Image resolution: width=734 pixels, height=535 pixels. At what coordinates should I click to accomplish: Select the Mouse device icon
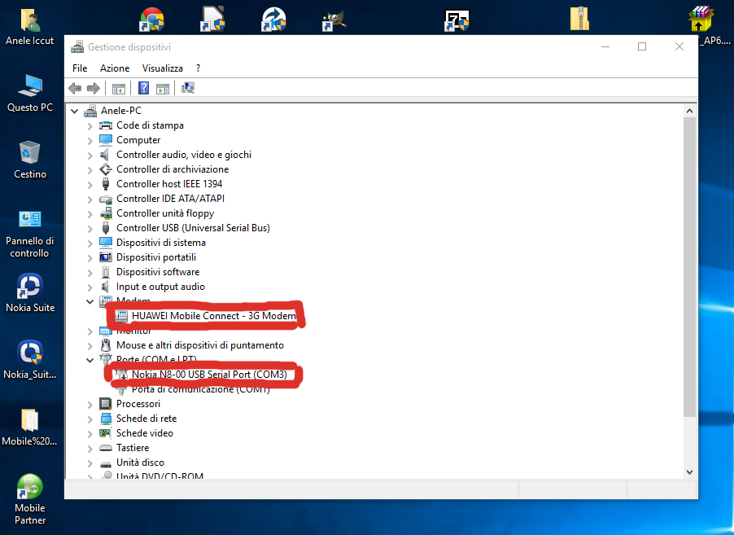click(x=106, y=345)
